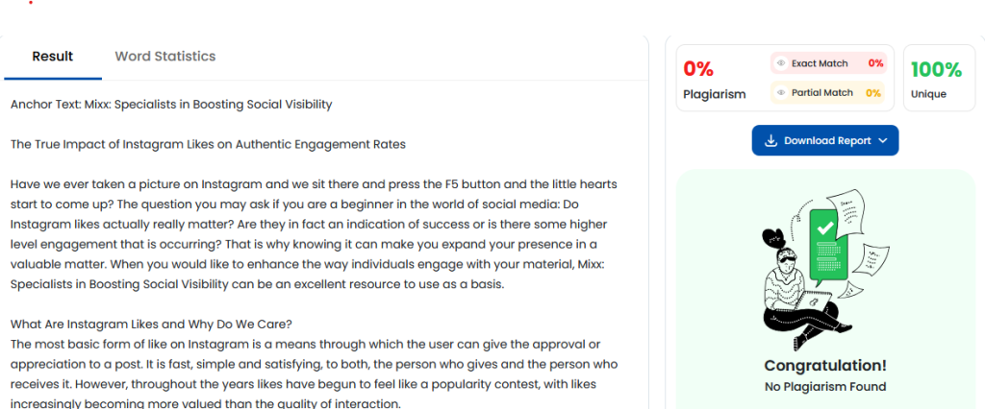Viewport: 985px width, 409px height.
Task: Select the Partial Match 0% value
Action: click(x=873, y=93)
